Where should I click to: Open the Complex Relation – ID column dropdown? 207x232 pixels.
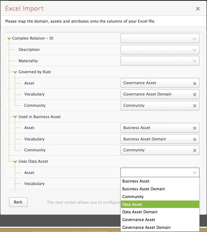(x=160, y=39)
